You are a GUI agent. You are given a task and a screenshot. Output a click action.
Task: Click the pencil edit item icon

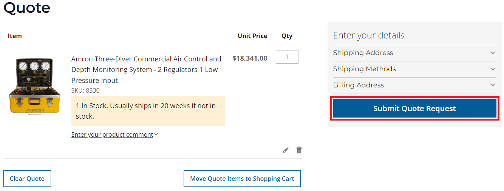click(285, 150)
